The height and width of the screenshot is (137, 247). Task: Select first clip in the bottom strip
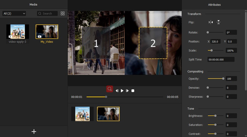tap(82, 114)
